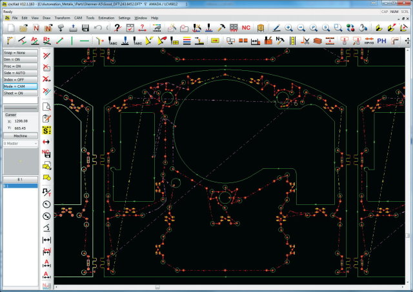Toggle the Snap = None setting

[19, 53]
